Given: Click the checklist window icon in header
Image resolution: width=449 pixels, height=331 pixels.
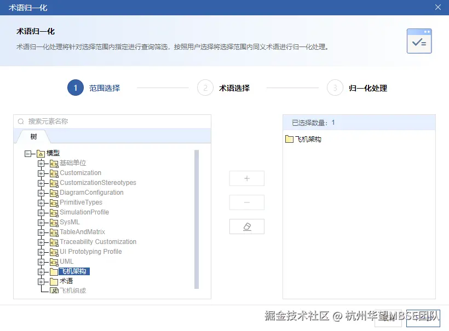Looking at the screenshot, I should [419, 41].
